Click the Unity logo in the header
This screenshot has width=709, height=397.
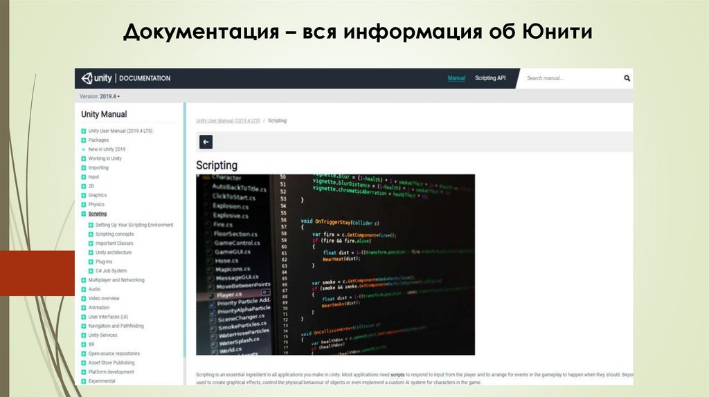[x=96, y=78]
